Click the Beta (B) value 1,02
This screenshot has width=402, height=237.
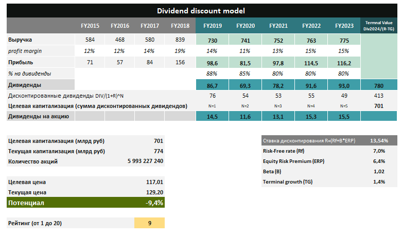(x=378, y=172)
